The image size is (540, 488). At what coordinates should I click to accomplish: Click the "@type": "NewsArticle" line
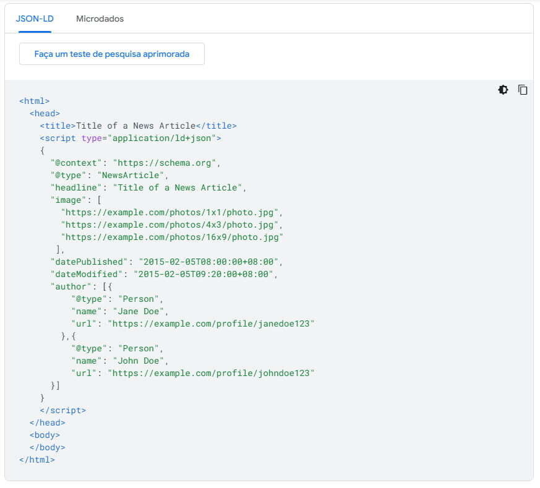pos(109,176)
